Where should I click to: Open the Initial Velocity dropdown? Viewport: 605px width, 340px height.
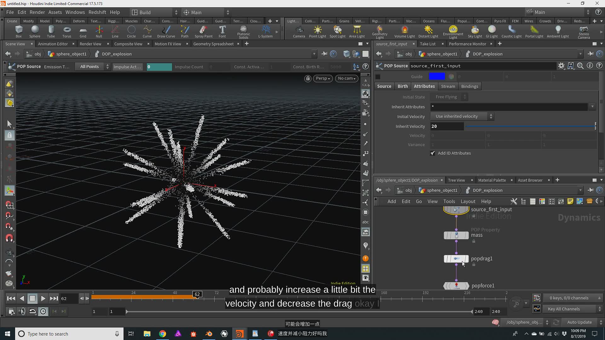(462, 116)
